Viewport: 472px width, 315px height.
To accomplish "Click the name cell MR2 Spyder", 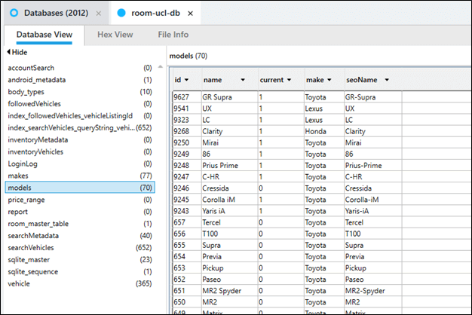I will (230, 291).
